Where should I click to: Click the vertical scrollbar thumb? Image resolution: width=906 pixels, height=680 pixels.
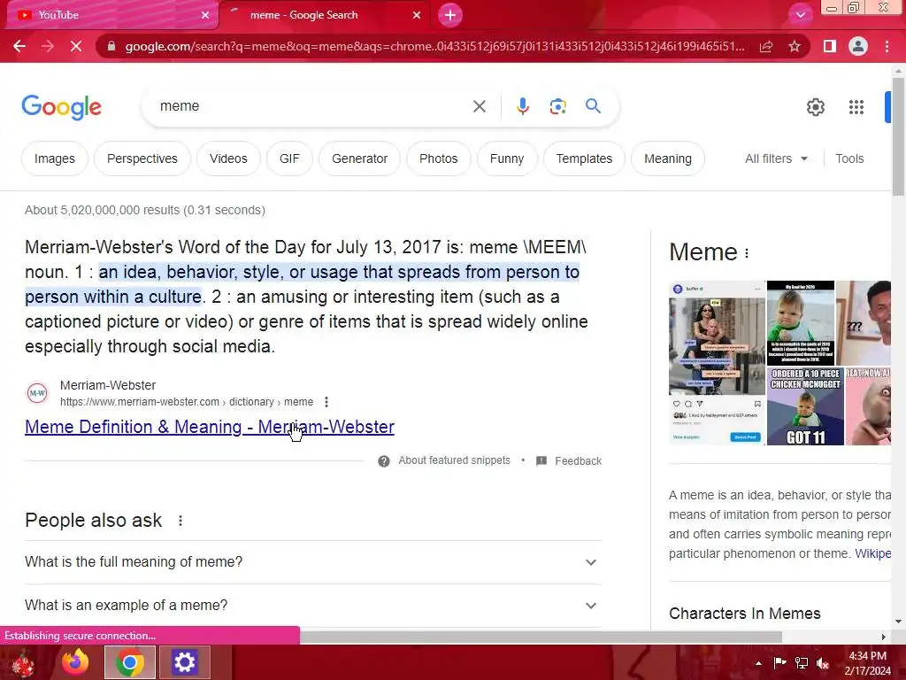[x=898, y=135]
